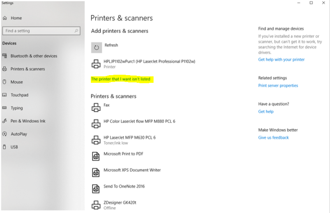The height and width of the screenshot is (213, 330).
Task: Click the Fax printer icon
Action: tap(96, 107)
